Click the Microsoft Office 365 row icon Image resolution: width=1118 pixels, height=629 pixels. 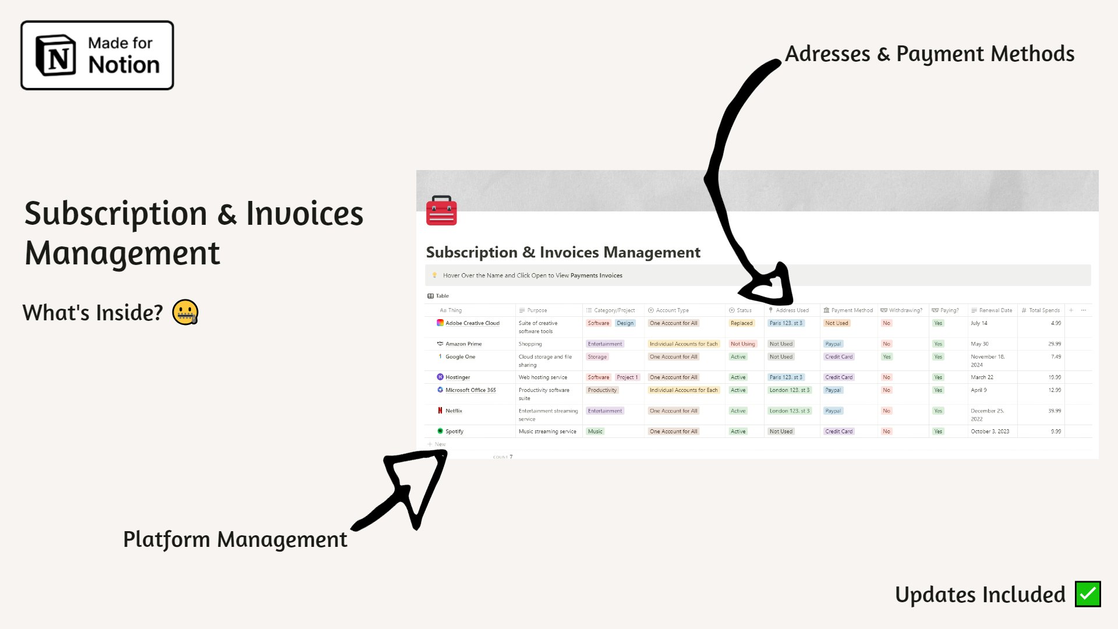coord(440,390)
